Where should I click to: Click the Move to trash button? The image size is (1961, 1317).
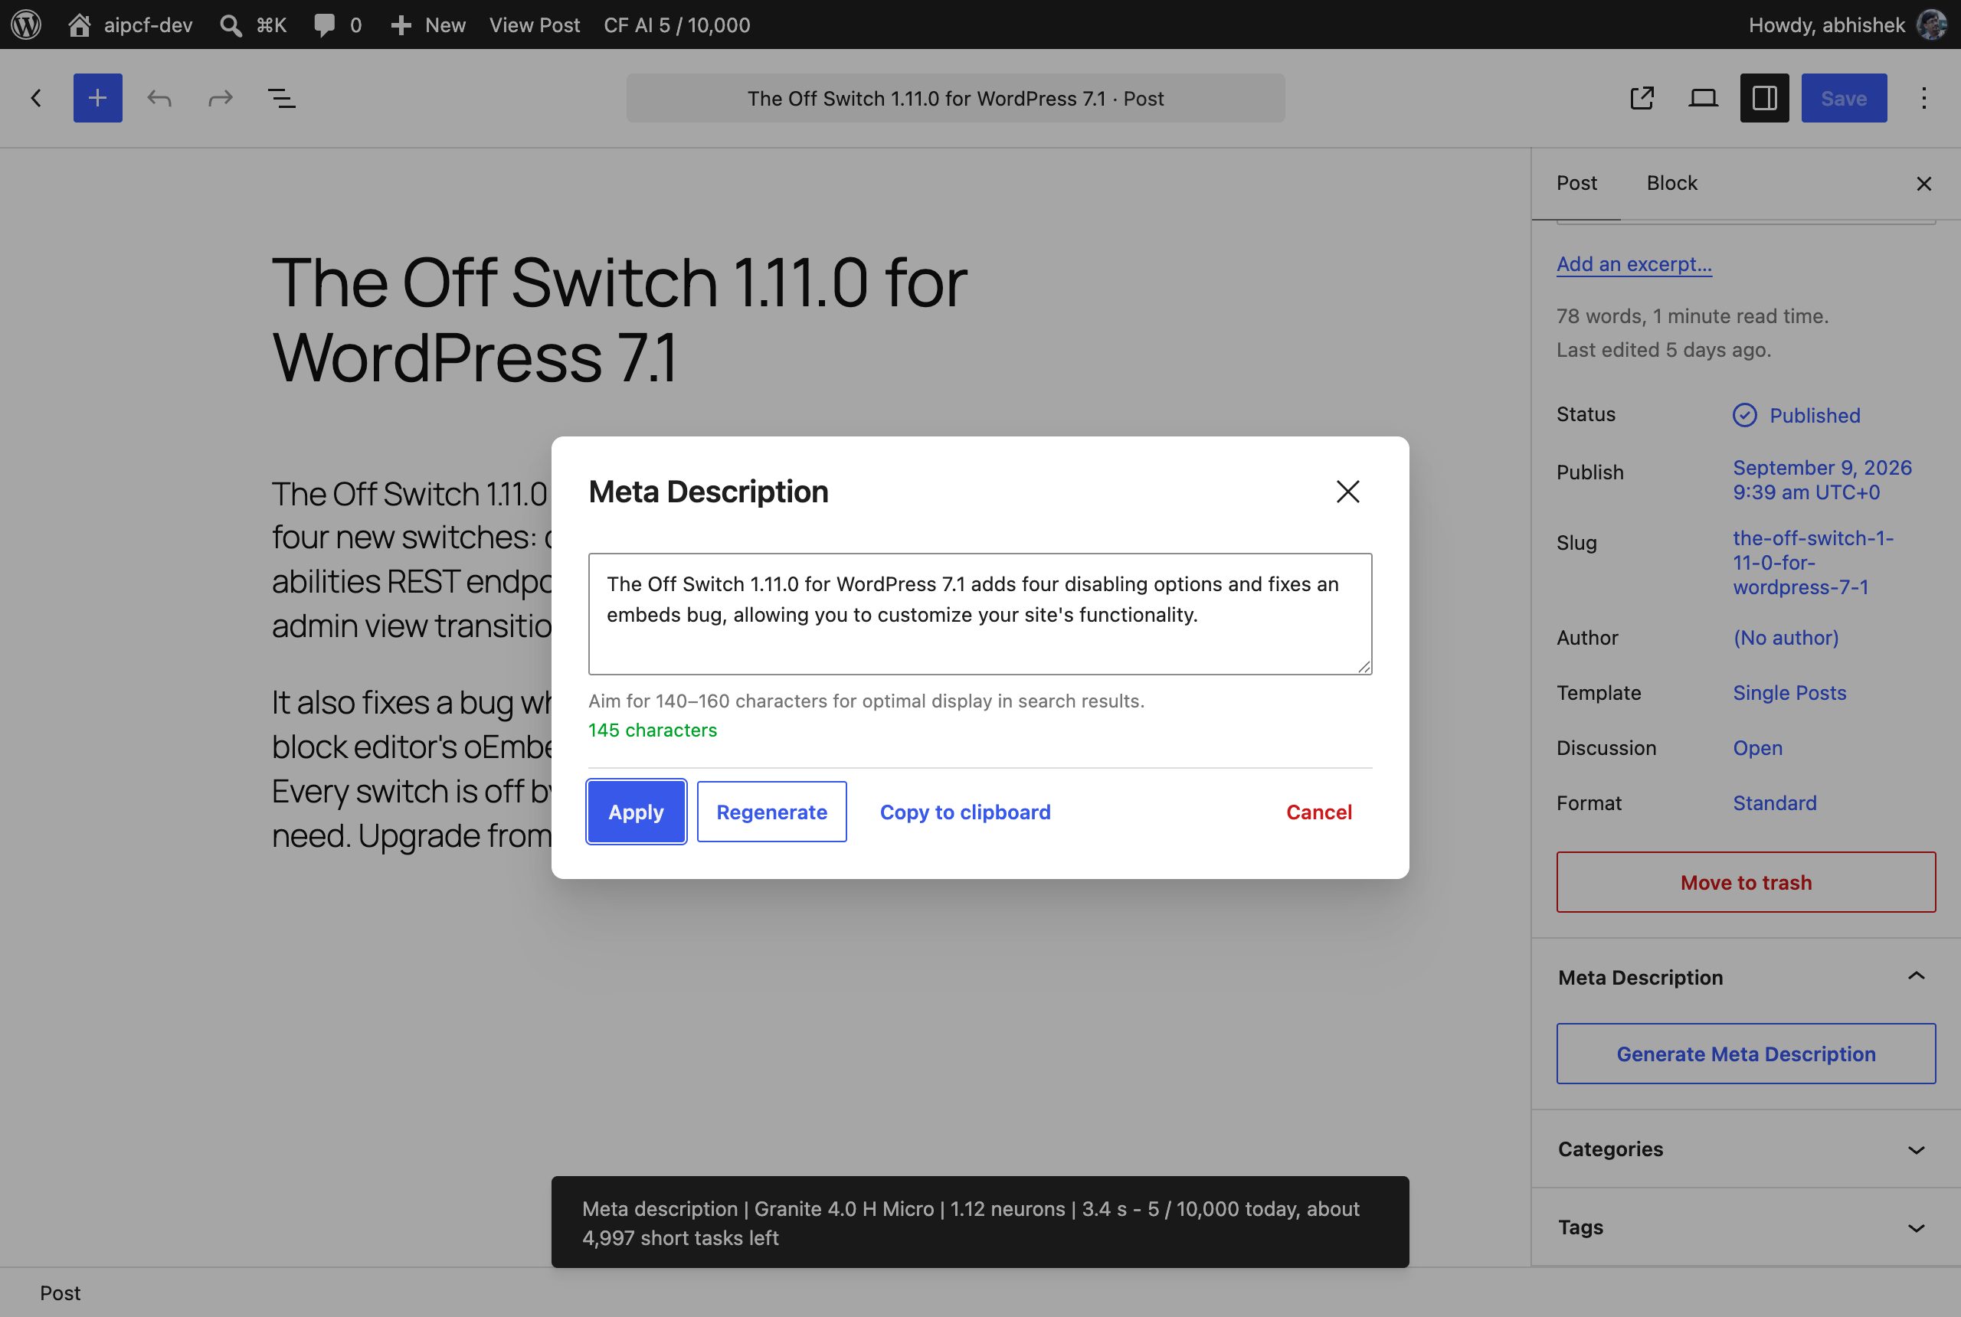tap(1746, 882)
